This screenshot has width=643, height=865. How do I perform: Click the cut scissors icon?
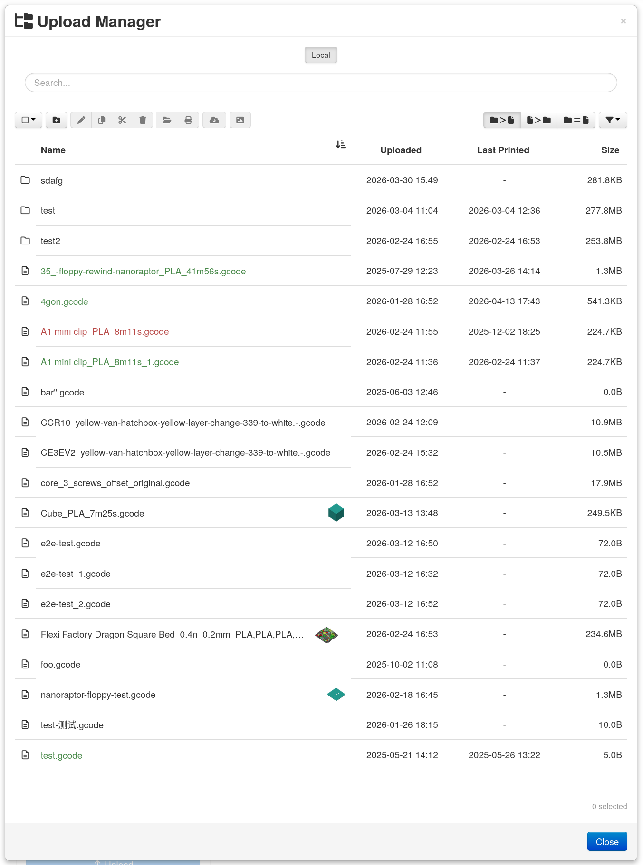click(122, 120)
